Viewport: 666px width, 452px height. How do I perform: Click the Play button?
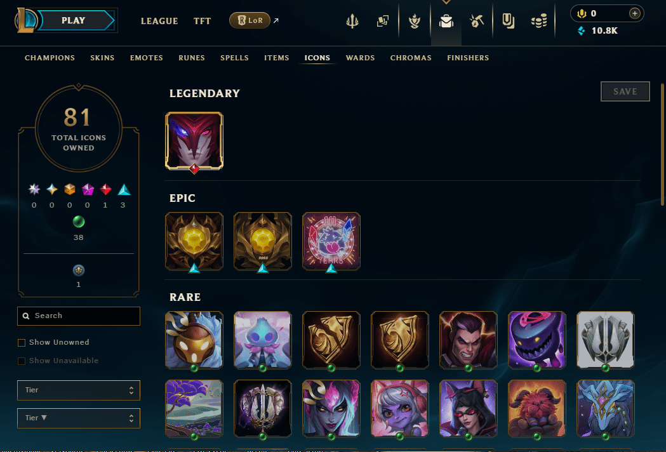pyautogui.click(x=73, y=20)
